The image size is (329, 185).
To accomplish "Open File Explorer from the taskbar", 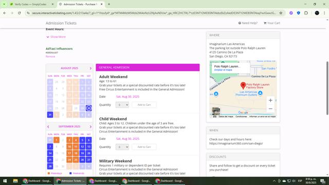I will [15, 181].
